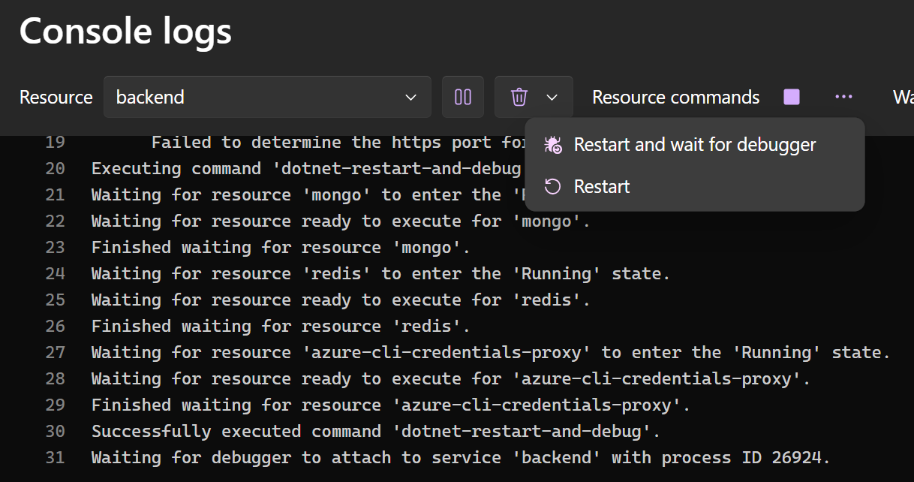The width and height of the screenshot is (914, 482).
Task: Select the Restart menu entry
Action: [695, 186]
